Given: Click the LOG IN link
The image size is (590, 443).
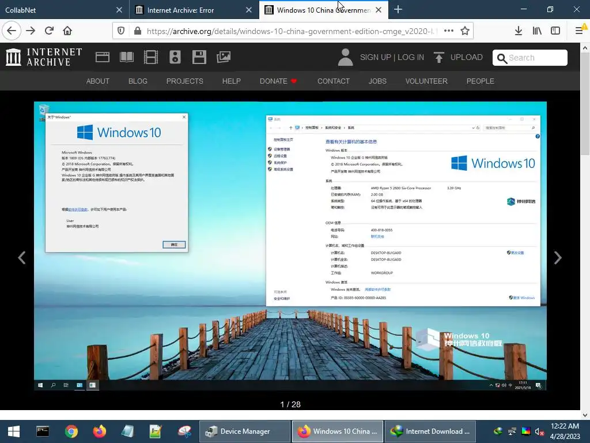Looking at the screenshot, I should tap(410, 57).
